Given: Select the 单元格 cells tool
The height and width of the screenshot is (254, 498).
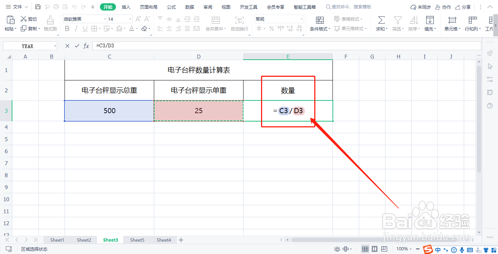Looking at the screenshot, I should 452,23.
